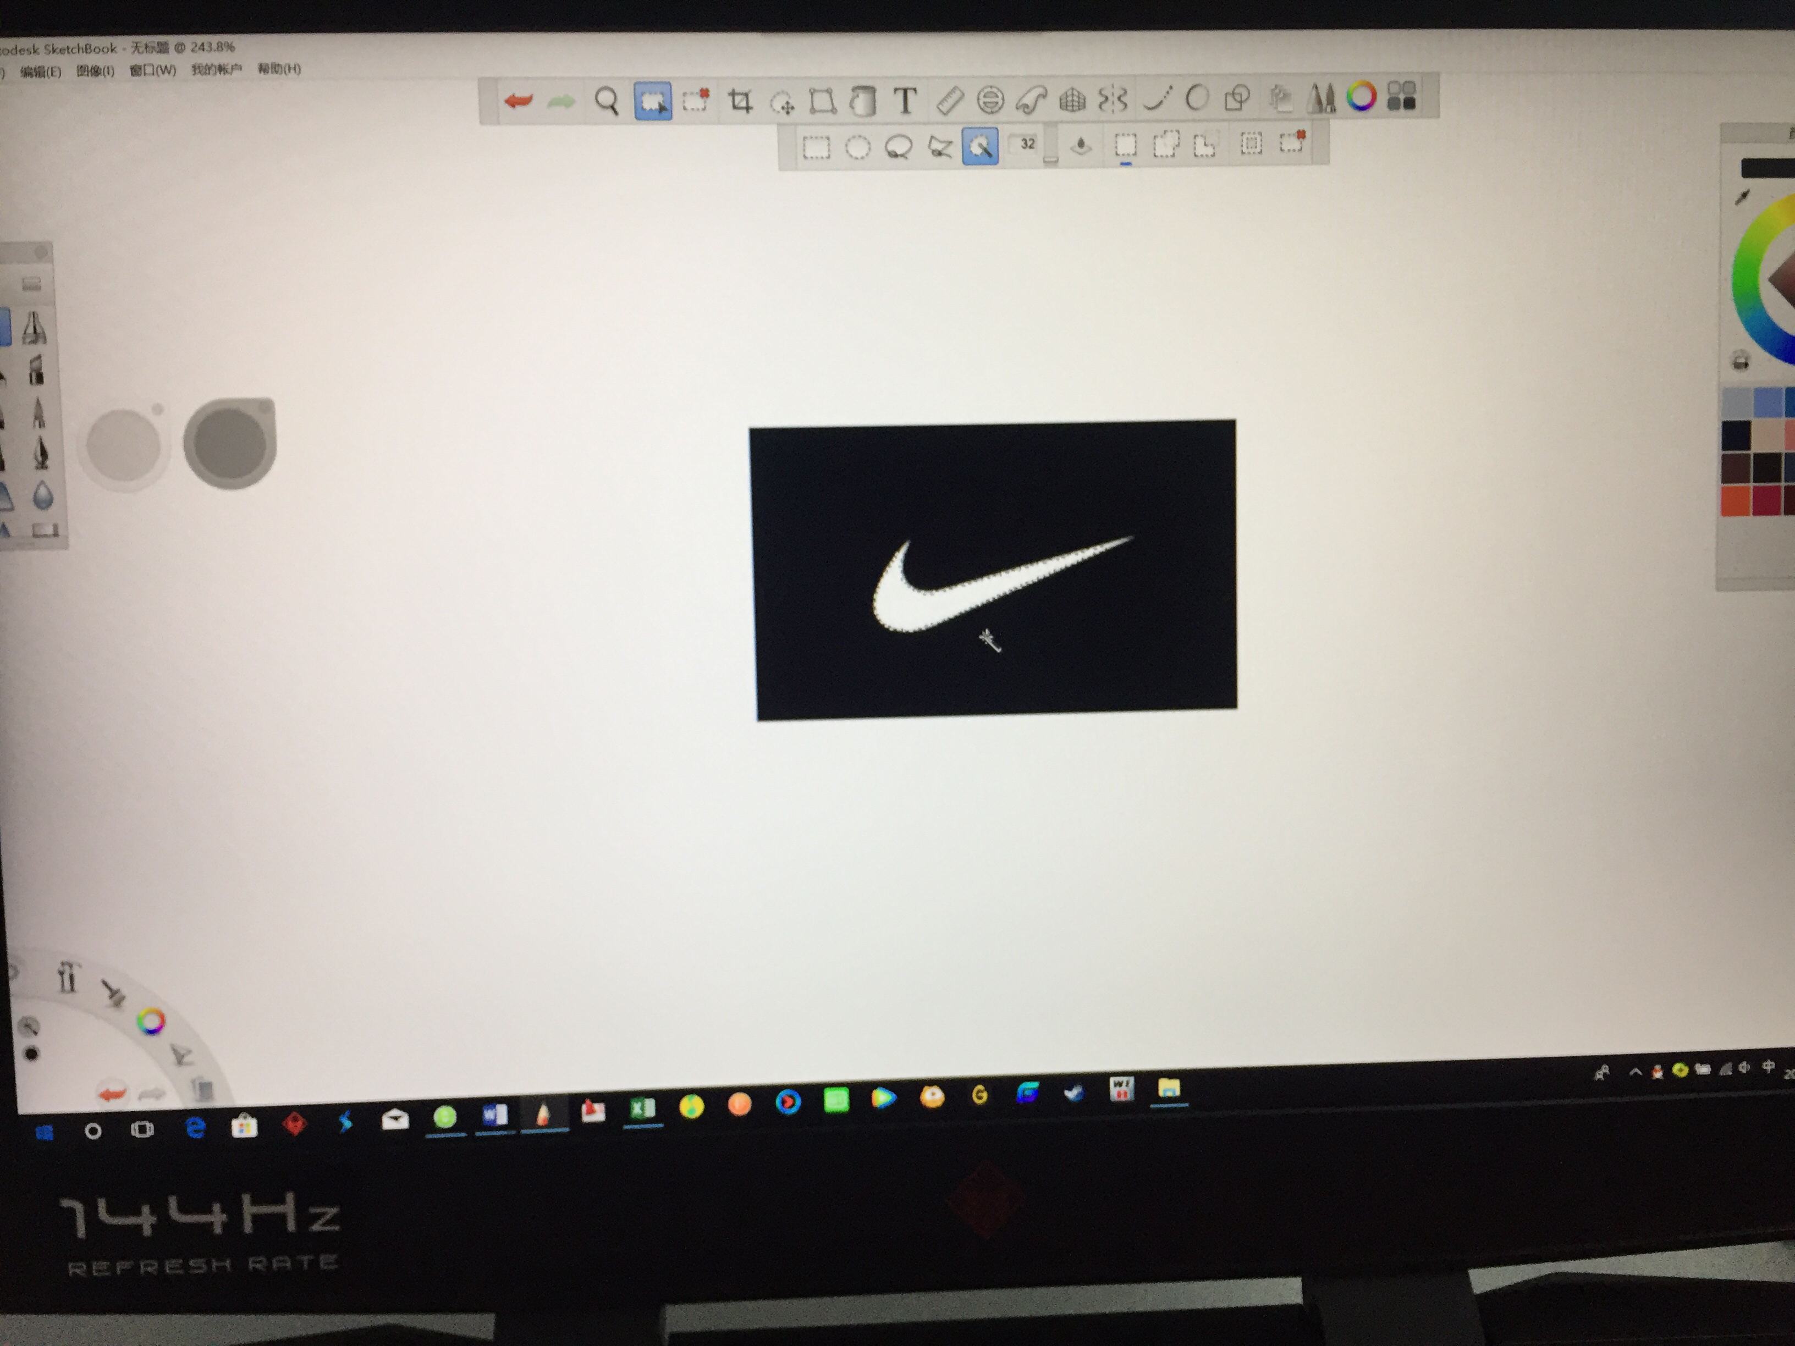Screen dimensions: 1795x1346
Task: Pick the Ellipse selection mode
Action: click(858, 148)
